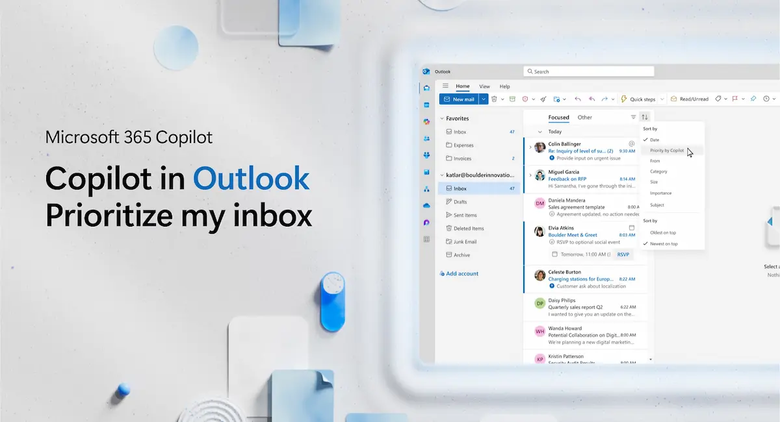Collapse the Favorites folder group
780x422 pixels.
(x=442, y=119)
